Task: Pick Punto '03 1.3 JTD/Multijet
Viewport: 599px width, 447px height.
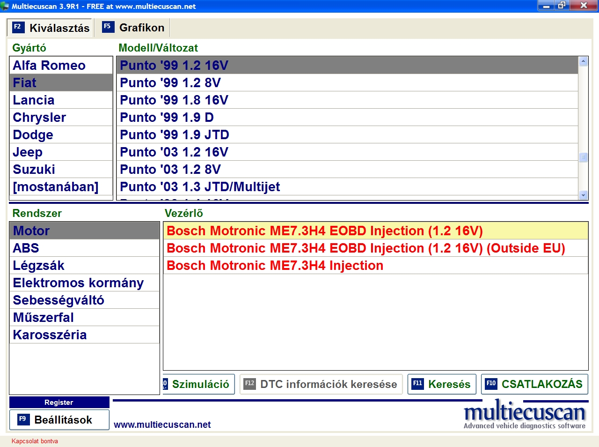Action: [347, 187]
